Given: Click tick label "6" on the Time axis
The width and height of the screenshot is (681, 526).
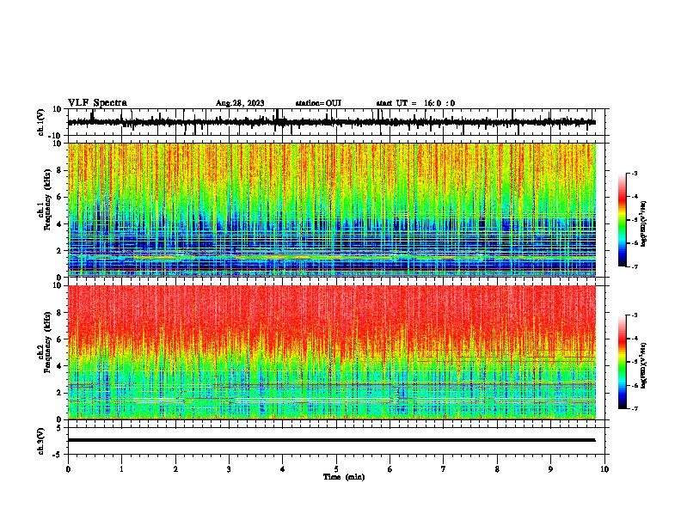Looking at the screenshot, I should (390, 469).
